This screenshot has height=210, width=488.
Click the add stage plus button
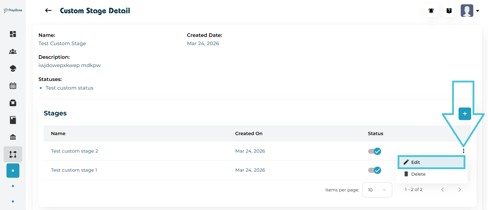pyautogui.click(x=465, y=114)
